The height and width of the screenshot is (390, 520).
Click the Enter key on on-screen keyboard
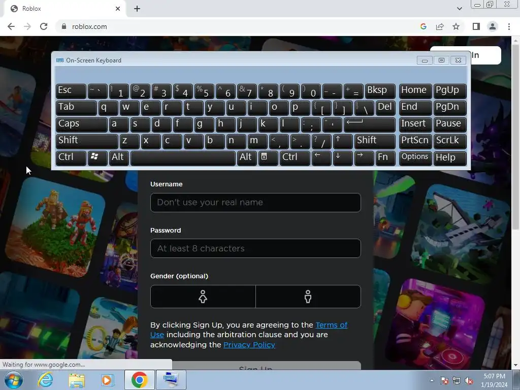click(x=370, y=125)
